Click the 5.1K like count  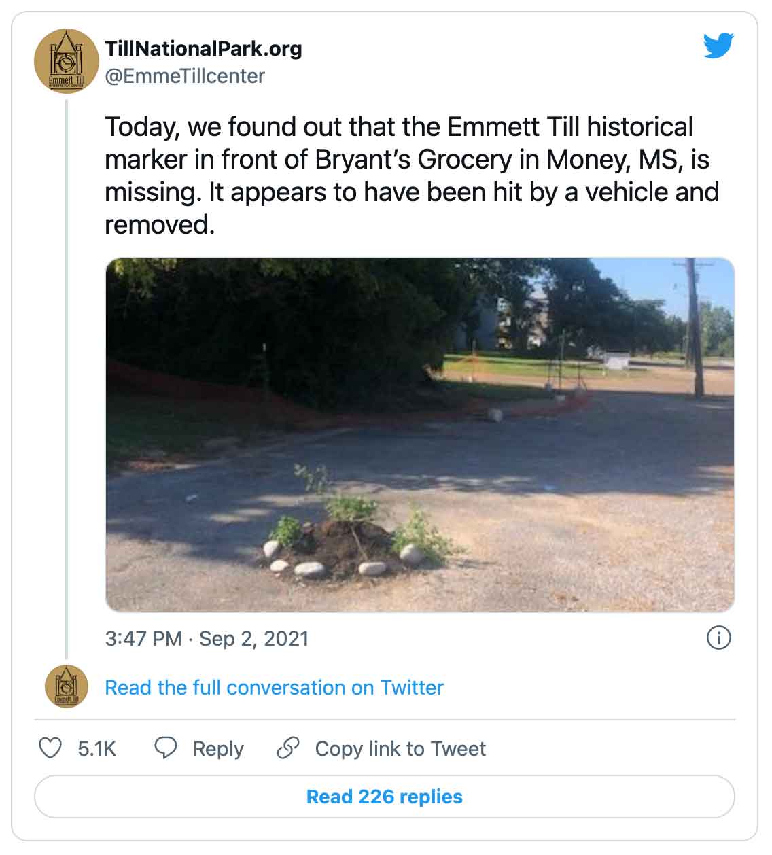(x=97, y=748)
